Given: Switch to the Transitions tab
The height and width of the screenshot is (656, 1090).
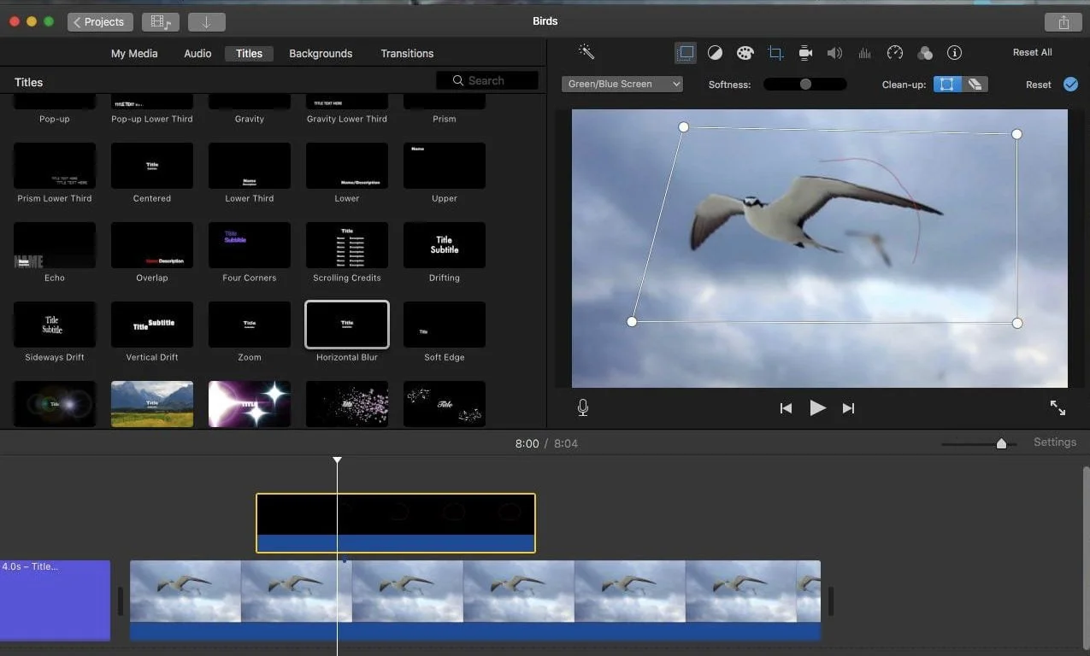Looking at the screenshot, I should [x=407, y=53].
